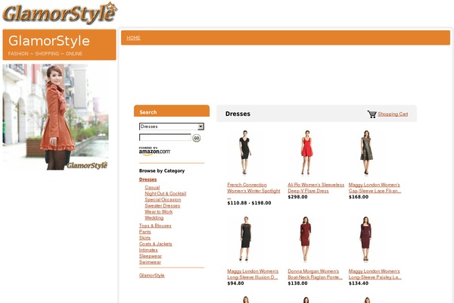The width and height of the screenshot is (454, 303).
Task: Open the Wear to Work subcategory
Action: point(159,211)
